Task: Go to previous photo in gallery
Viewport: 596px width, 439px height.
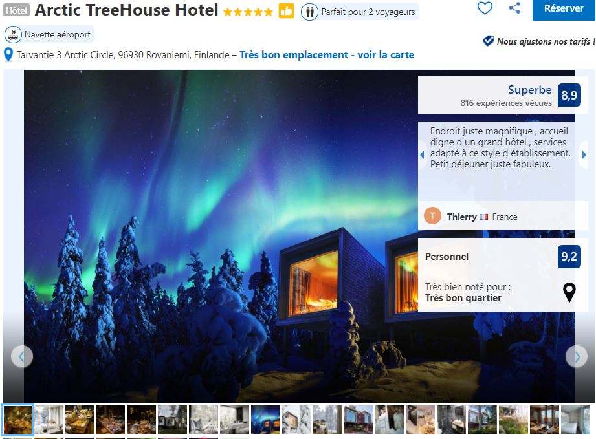Action: [x=21, y=357]
